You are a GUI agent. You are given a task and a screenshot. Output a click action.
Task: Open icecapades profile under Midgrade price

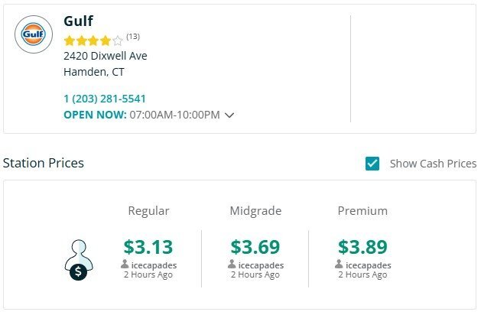click(x=261, y=265)
